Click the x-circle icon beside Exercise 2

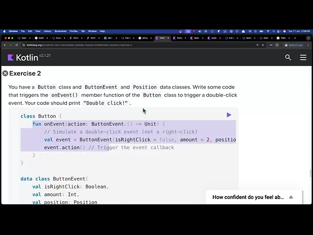5,73
